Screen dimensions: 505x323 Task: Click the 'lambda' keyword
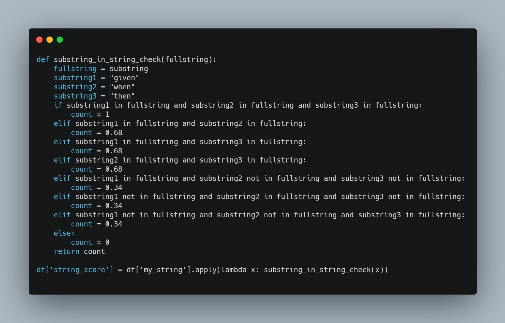click(234, 270)
